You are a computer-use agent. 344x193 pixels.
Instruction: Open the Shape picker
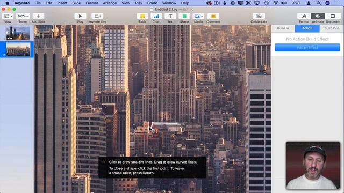[184, 16]
